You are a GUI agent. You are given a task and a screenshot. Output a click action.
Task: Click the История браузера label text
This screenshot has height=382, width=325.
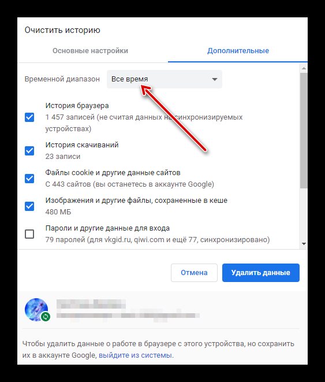pyautogui.click(x=77, y=106)
